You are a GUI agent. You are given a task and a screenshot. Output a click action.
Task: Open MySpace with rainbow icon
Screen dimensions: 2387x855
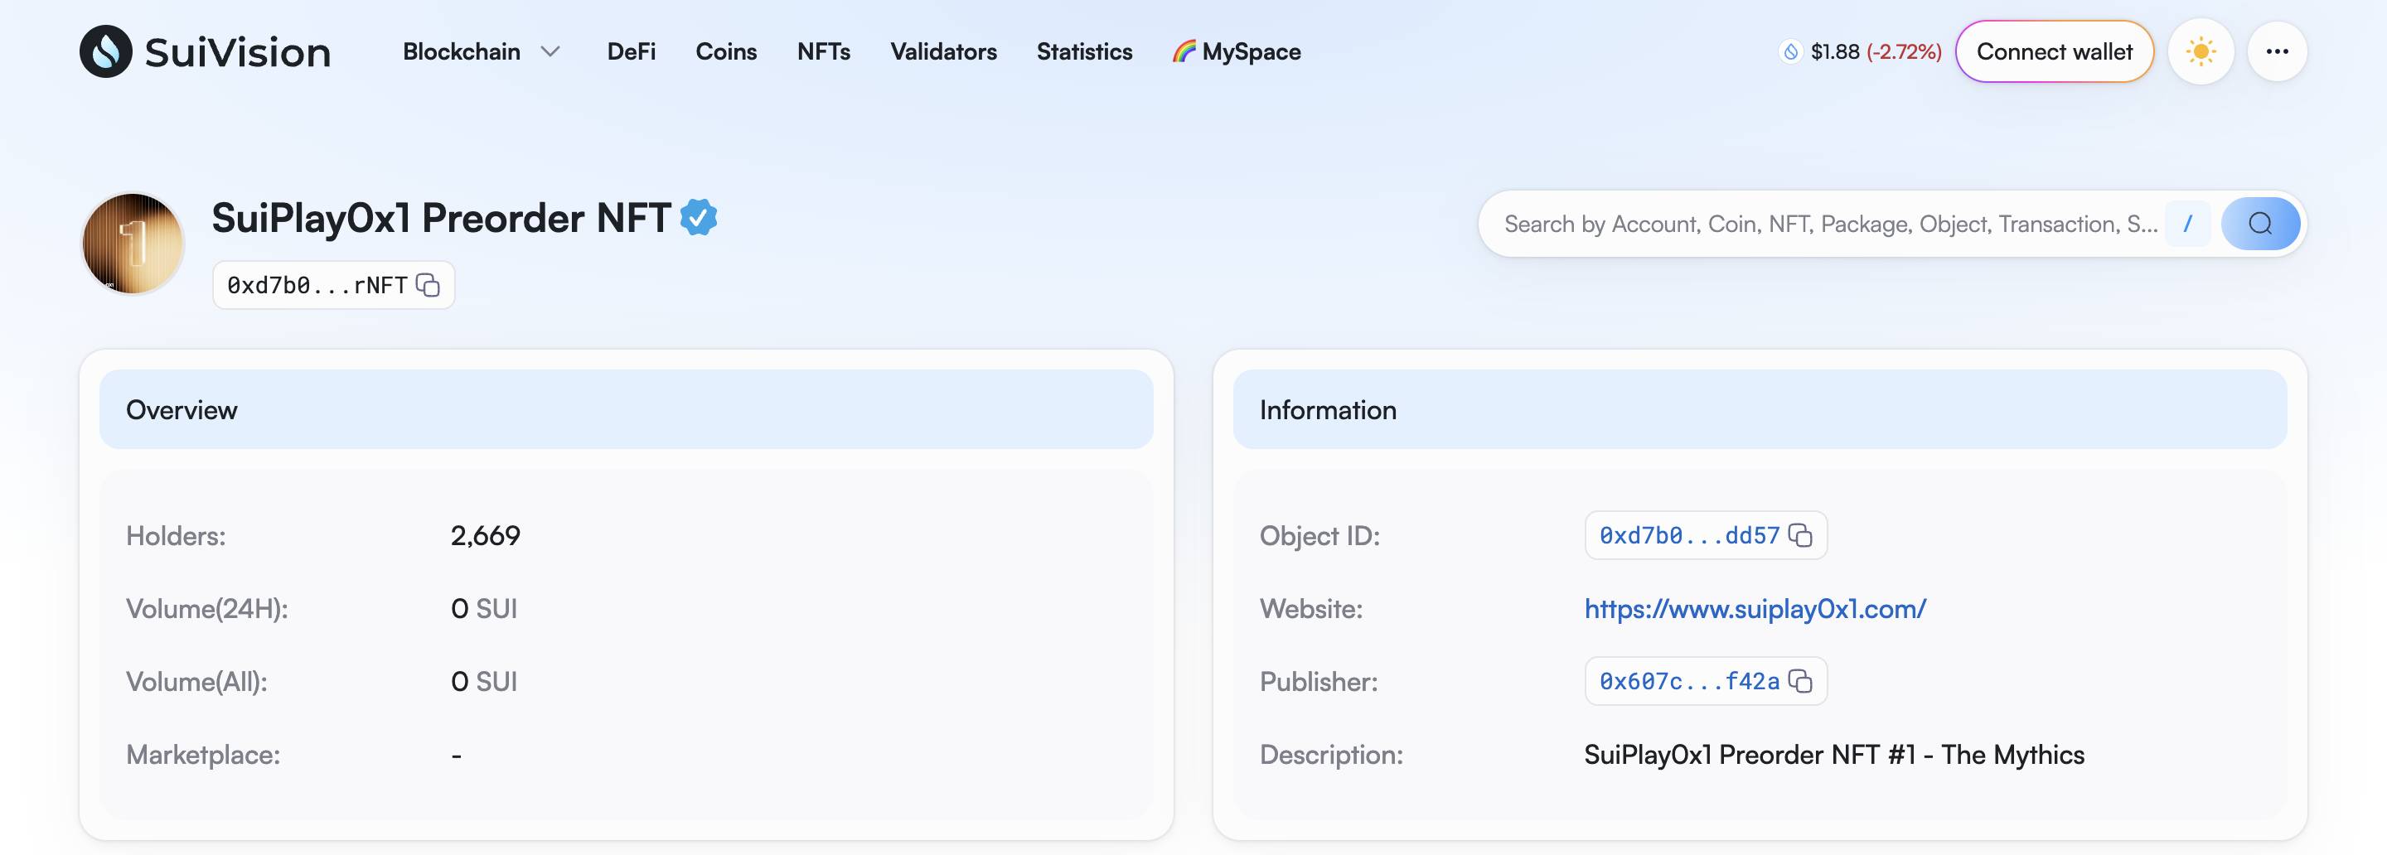tap(1236, 52)
